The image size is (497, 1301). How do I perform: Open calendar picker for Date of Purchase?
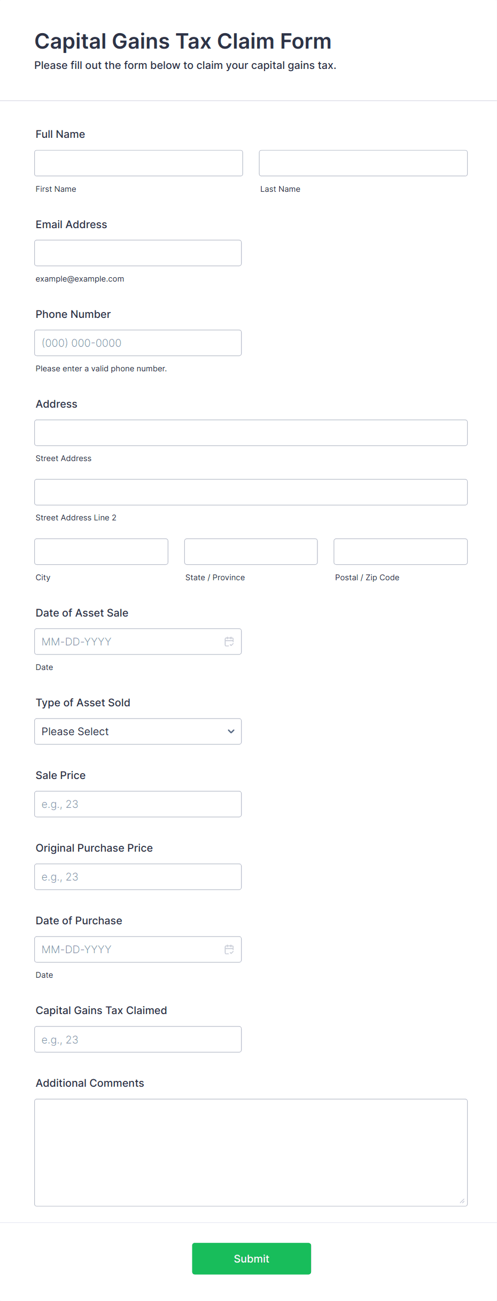pyautogui.click(x=229, y=949)
